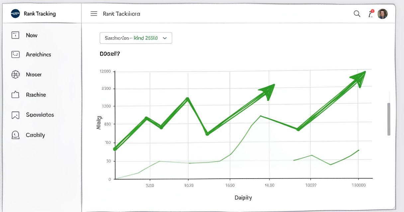Click the bookmark icon beside Soeralotos

click(15, 115)
